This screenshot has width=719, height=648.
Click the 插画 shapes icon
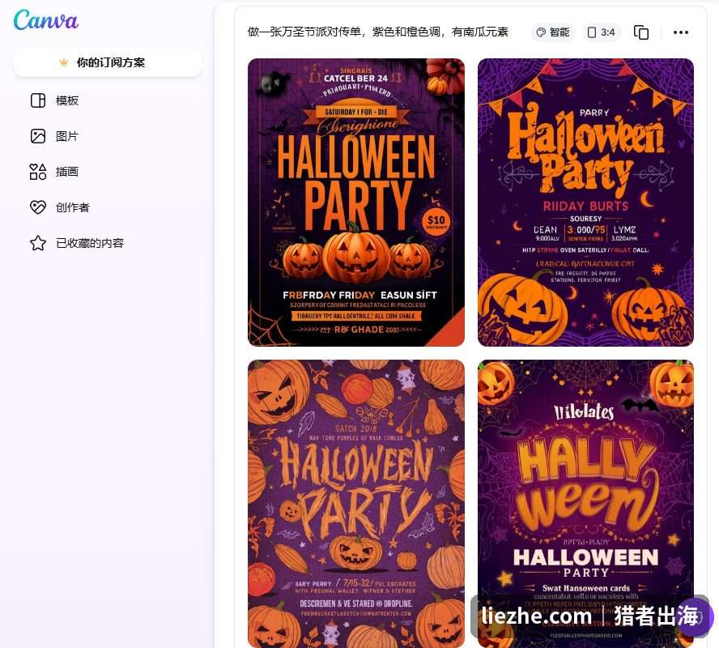pyautogui.click(x=38, y=172)
